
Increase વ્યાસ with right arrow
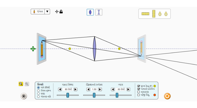tap(128, 89)
